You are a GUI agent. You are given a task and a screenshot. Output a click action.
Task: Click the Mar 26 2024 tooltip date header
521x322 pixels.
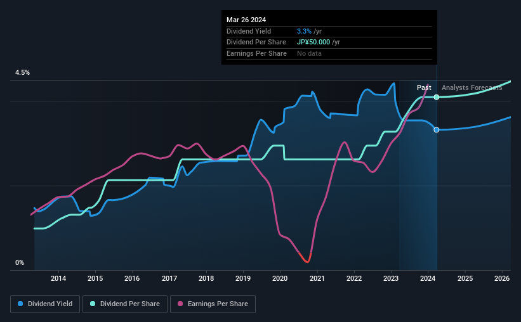pyautogui.click(x=246, y=20)
